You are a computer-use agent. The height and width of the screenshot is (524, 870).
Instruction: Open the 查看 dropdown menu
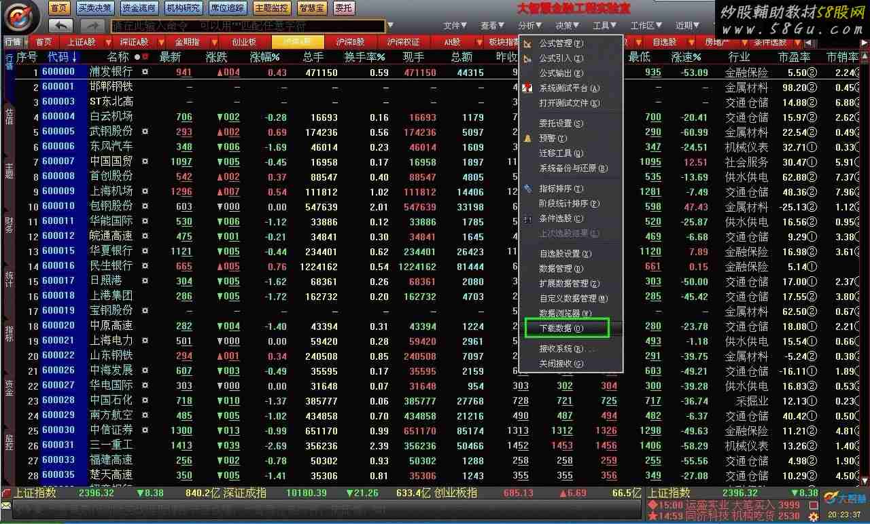pos(493,26)
